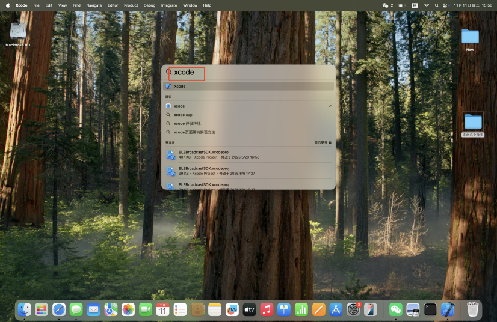497x322 pixels.
Task: Open the Editor menu
Action: pos(113,5)
